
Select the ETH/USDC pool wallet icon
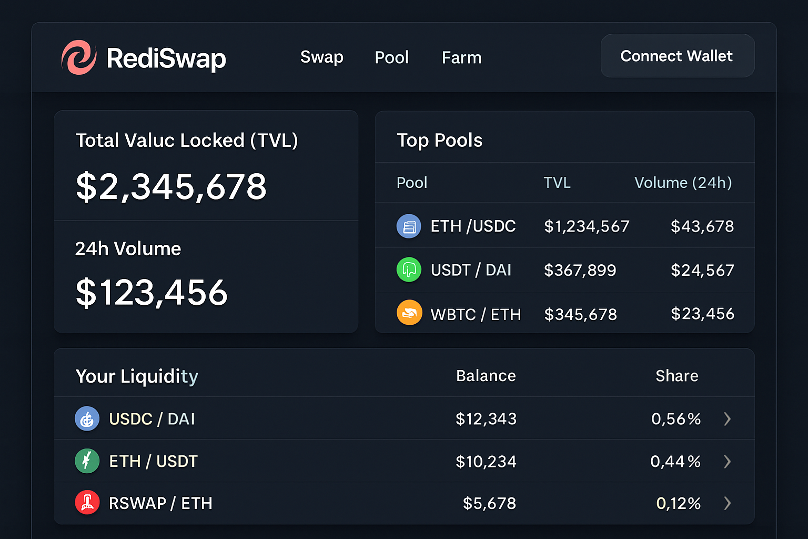pyautogui.click(x=409, y=226)
